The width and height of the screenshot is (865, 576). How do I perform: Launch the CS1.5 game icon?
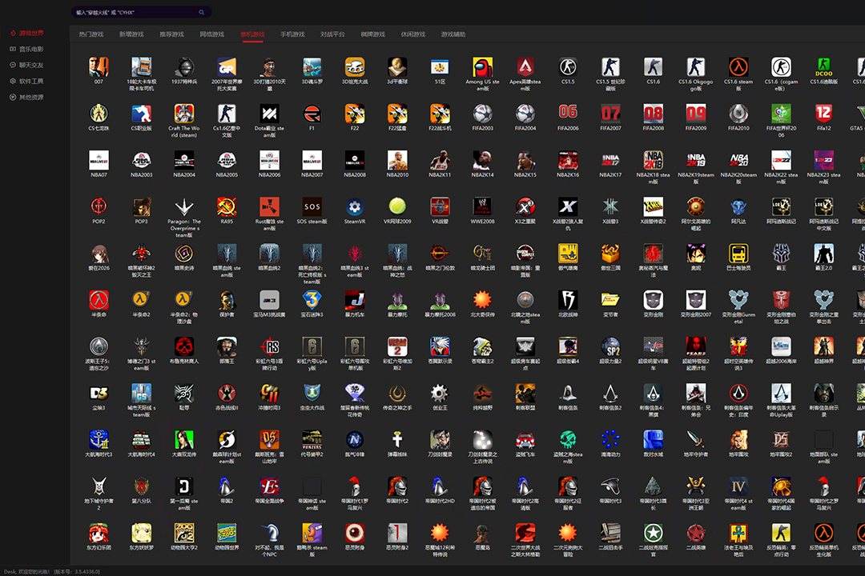coord(568,67)
